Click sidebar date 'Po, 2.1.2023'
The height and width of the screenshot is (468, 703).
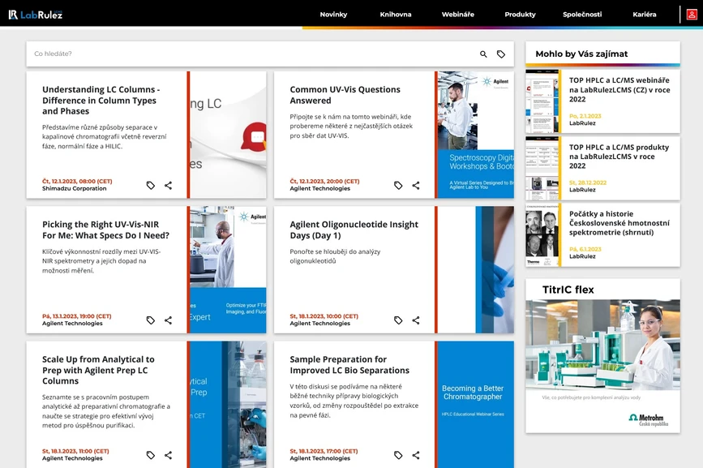(585, 116)
